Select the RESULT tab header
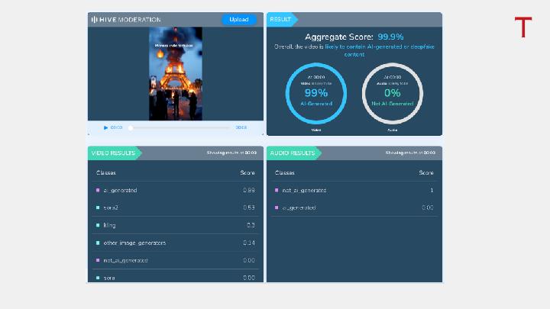The width and height of the screenshot is (550, 309). click(x=281, y=19)
